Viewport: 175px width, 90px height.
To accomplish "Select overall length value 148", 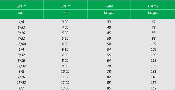I will click(x=153, y=77).
